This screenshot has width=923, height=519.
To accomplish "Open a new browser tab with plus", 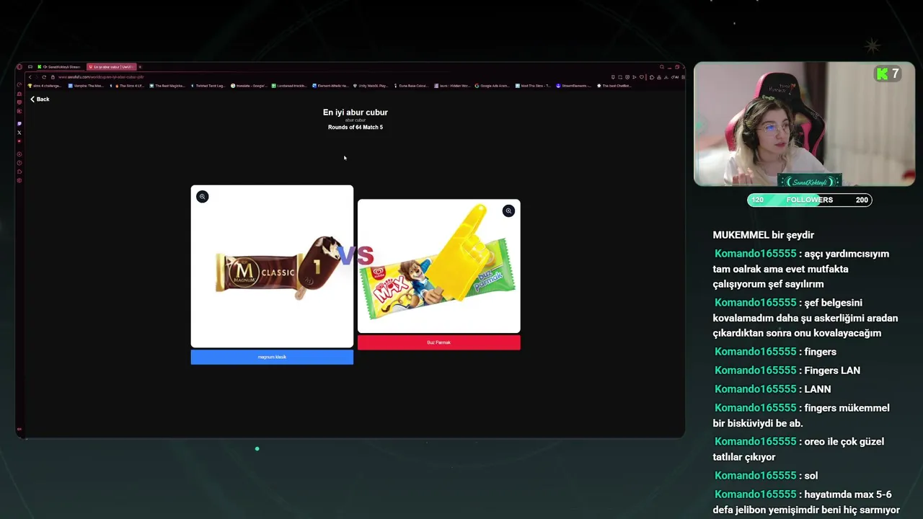I will [140, 67].
